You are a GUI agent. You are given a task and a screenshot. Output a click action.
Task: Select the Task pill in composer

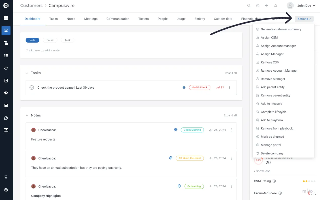tap(68, 40)
